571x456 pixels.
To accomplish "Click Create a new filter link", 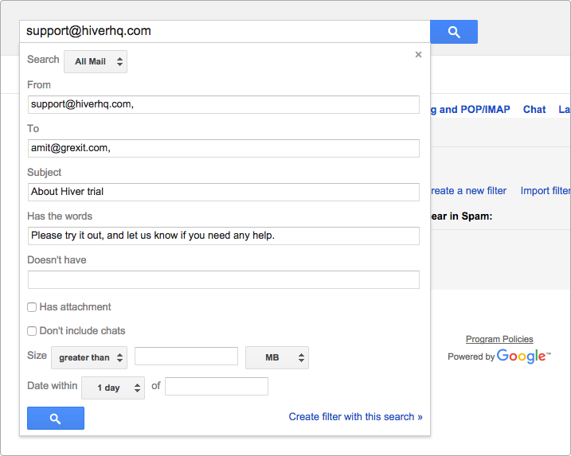I will pyautogui.click(x=468, y=191).
